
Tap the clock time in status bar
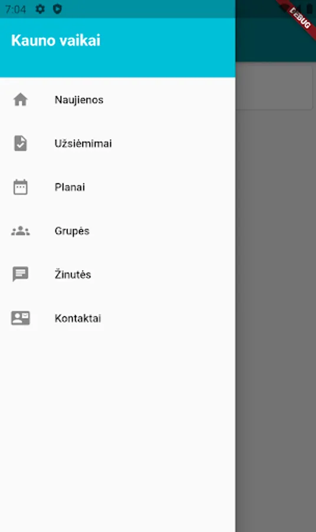click(x=15, y=9)
